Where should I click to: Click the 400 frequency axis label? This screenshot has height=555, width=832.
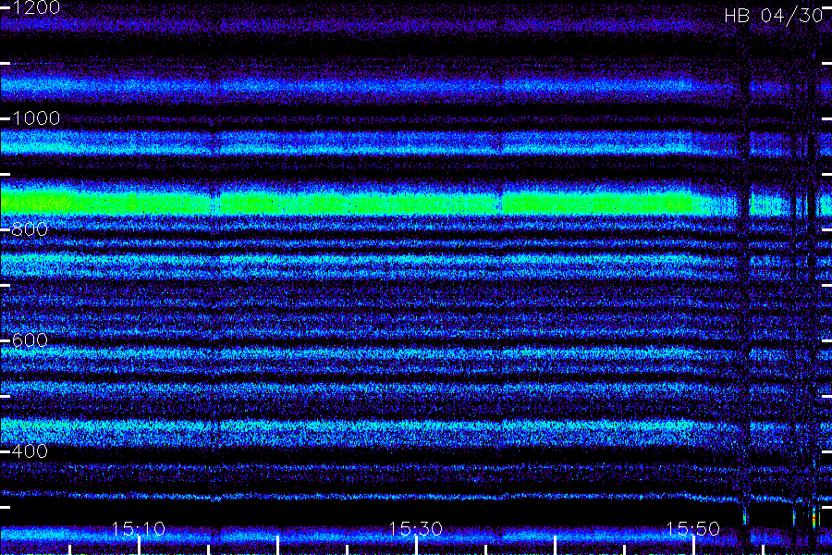(30, 450)
